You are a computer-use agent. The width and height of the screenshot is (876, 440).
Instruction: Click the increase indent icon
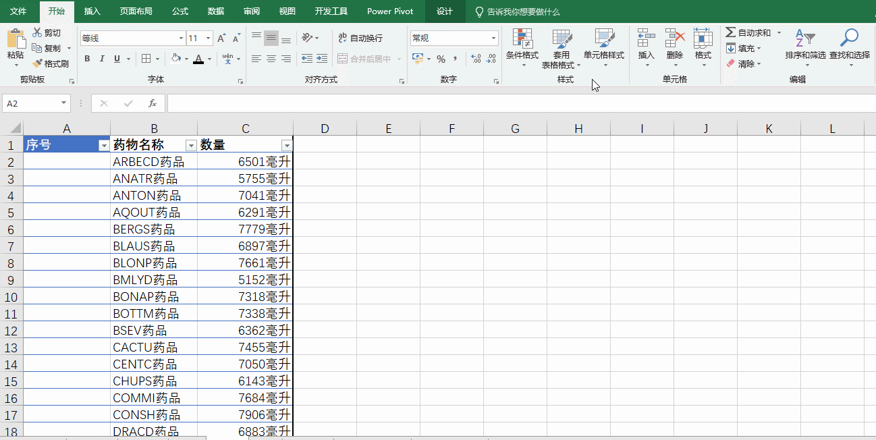coord(322,59)
